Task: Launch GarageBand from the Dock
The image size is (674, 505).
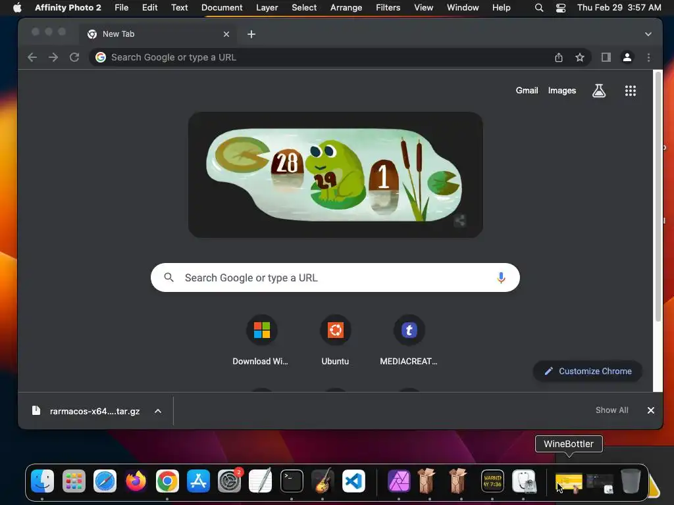Action: coord(323,481)
